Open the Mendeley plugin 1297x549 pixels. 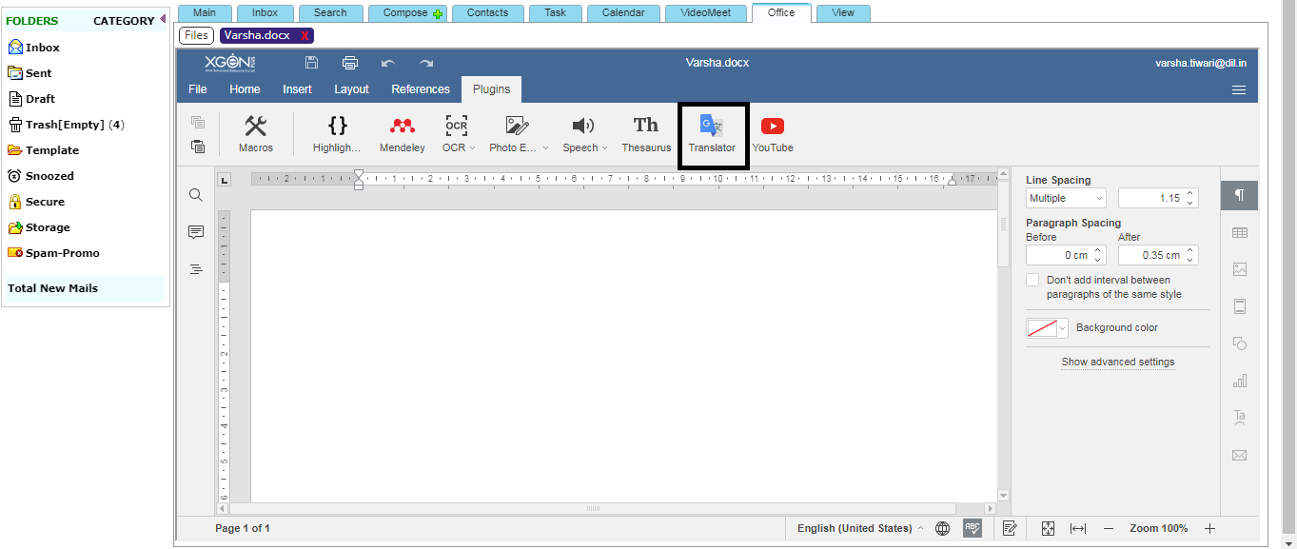pos(402,134)
